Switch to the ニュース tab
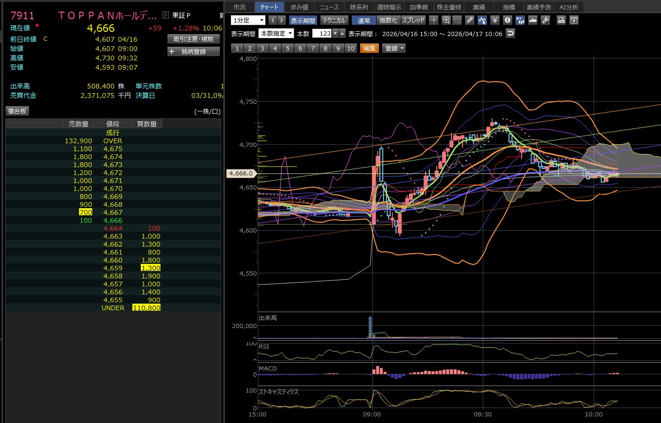The image size is (661, 423). (x=329, y=7)
